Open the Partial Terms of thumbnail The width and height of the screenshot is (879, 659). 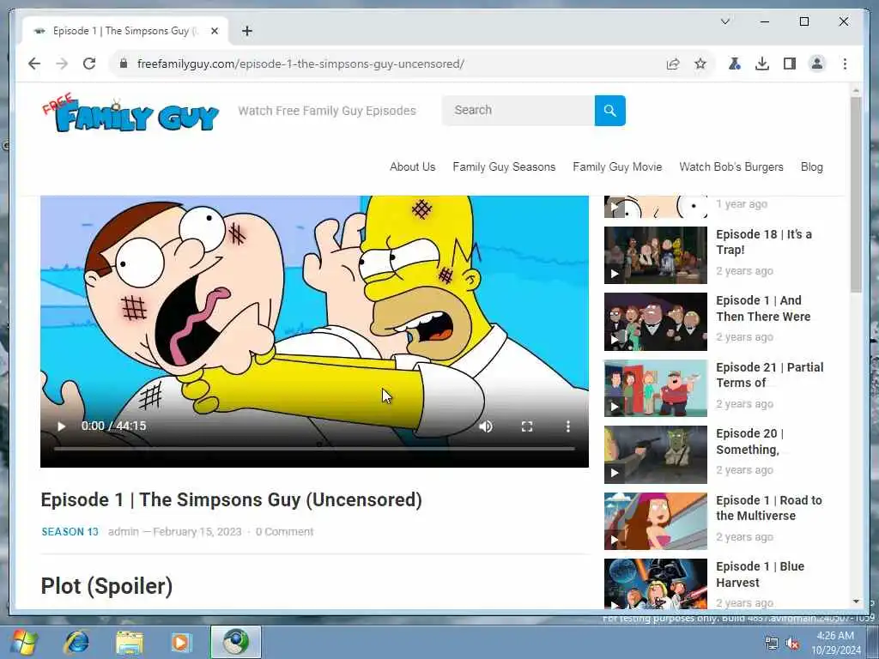click(x=655, y=389)
